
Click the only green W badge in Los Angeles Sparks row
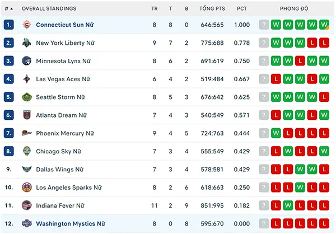[300, 188]
